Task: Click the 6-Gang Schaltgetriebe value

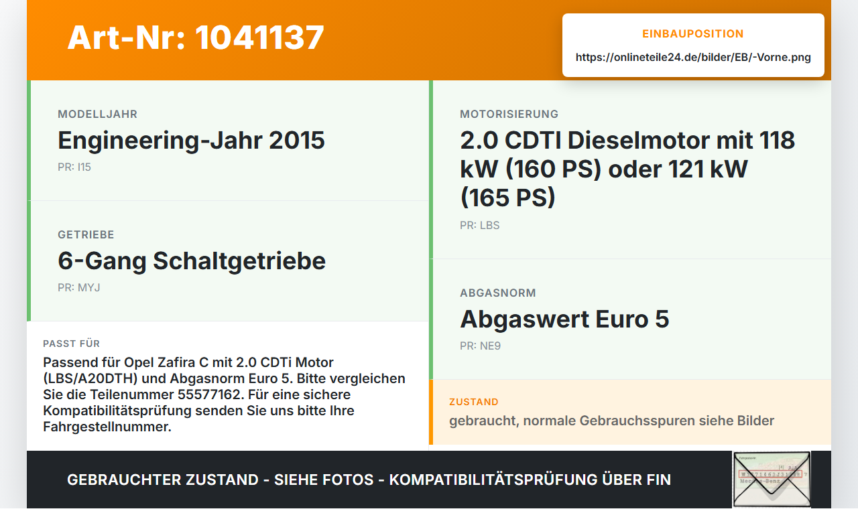Action: point(192,261)
